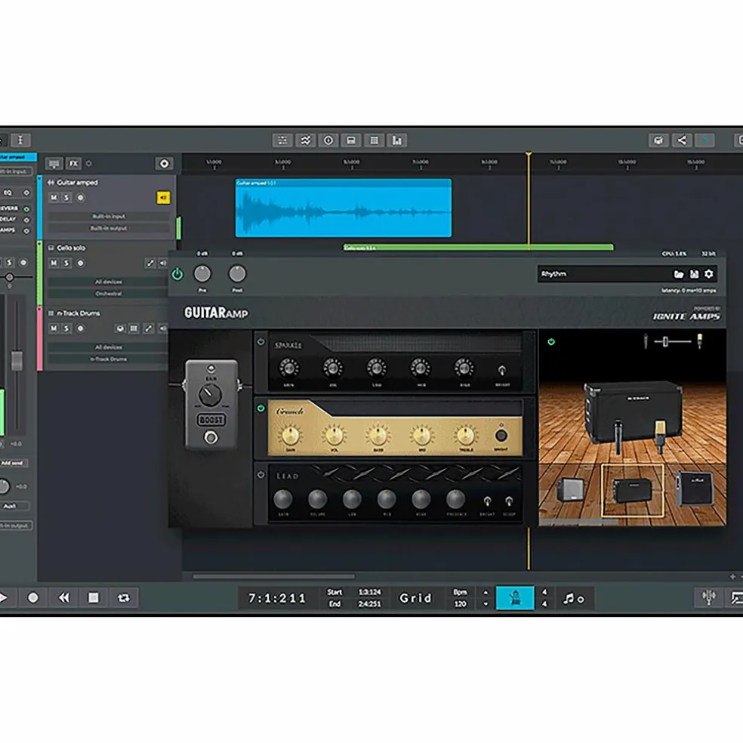The width and height of the screenshot is (743, 743).
Task: Toggle the cabinet section power button
Action: tap(551, 341)
